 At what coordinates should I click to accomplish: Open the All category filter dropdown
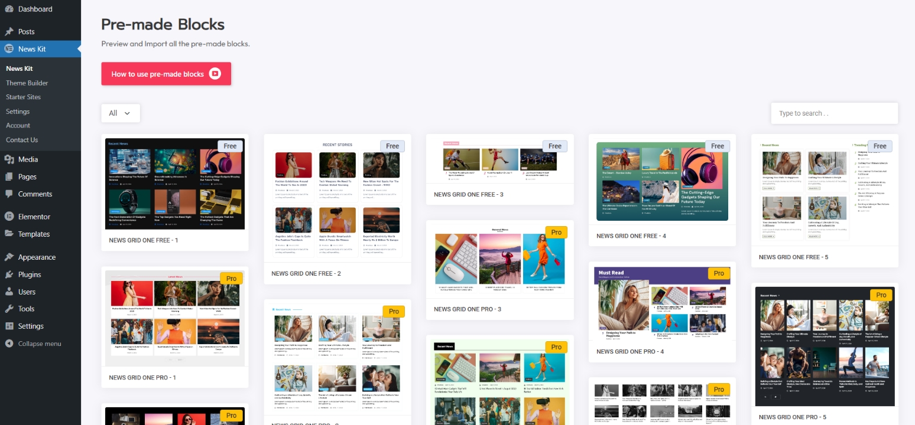point(121,113)
